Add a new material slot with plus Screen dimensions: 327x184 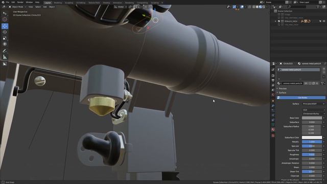[x=324, y=68]
